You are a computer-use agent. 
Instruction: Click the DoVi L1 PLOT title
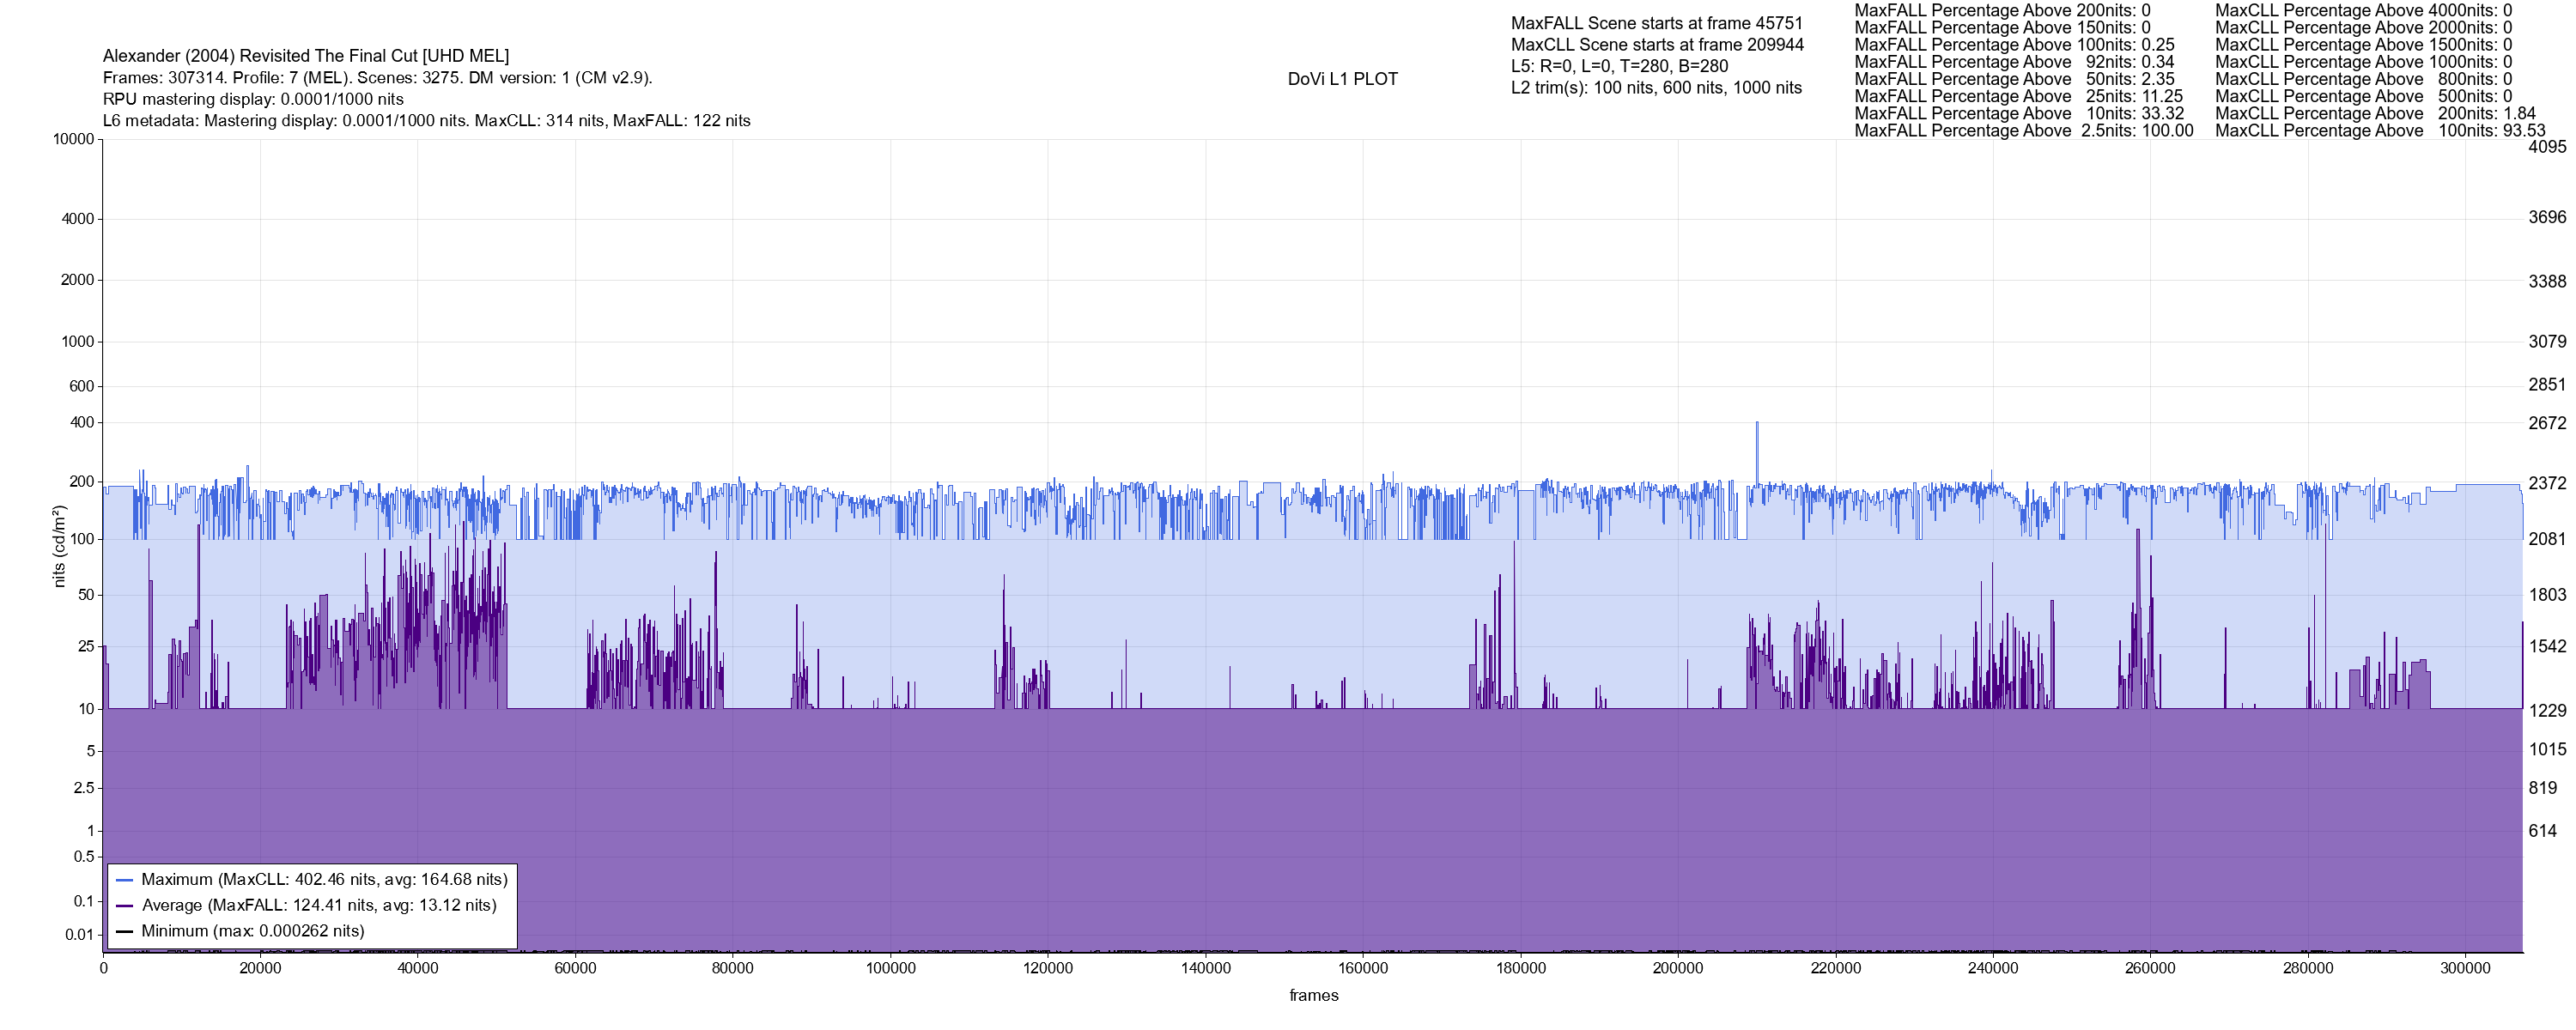tap(1342, 79)
